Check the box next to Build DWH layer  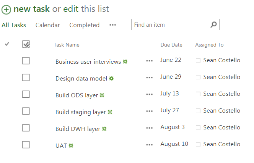coord(26,128)
